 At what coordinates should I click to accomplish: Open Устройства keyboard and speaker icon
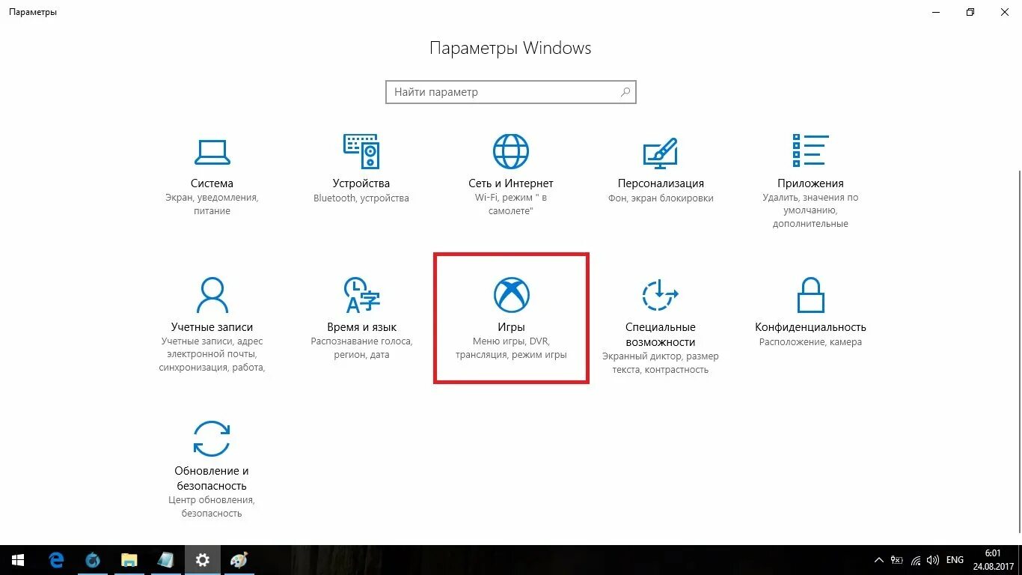tap(361, 151)
